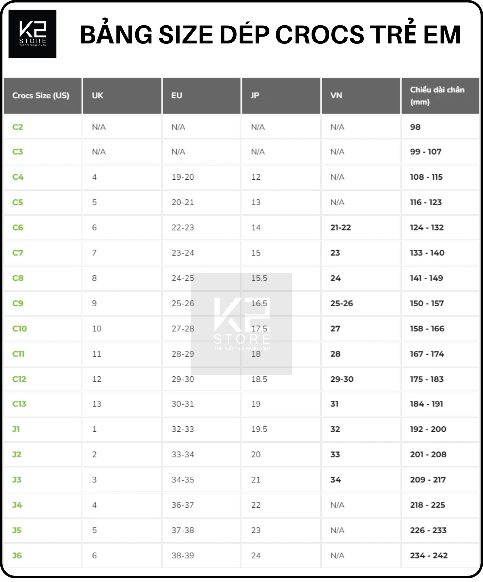Select the C6 size row label
The width and height of the screenshot is (483, 582).
pyautogui.click(x=18, y=228)
